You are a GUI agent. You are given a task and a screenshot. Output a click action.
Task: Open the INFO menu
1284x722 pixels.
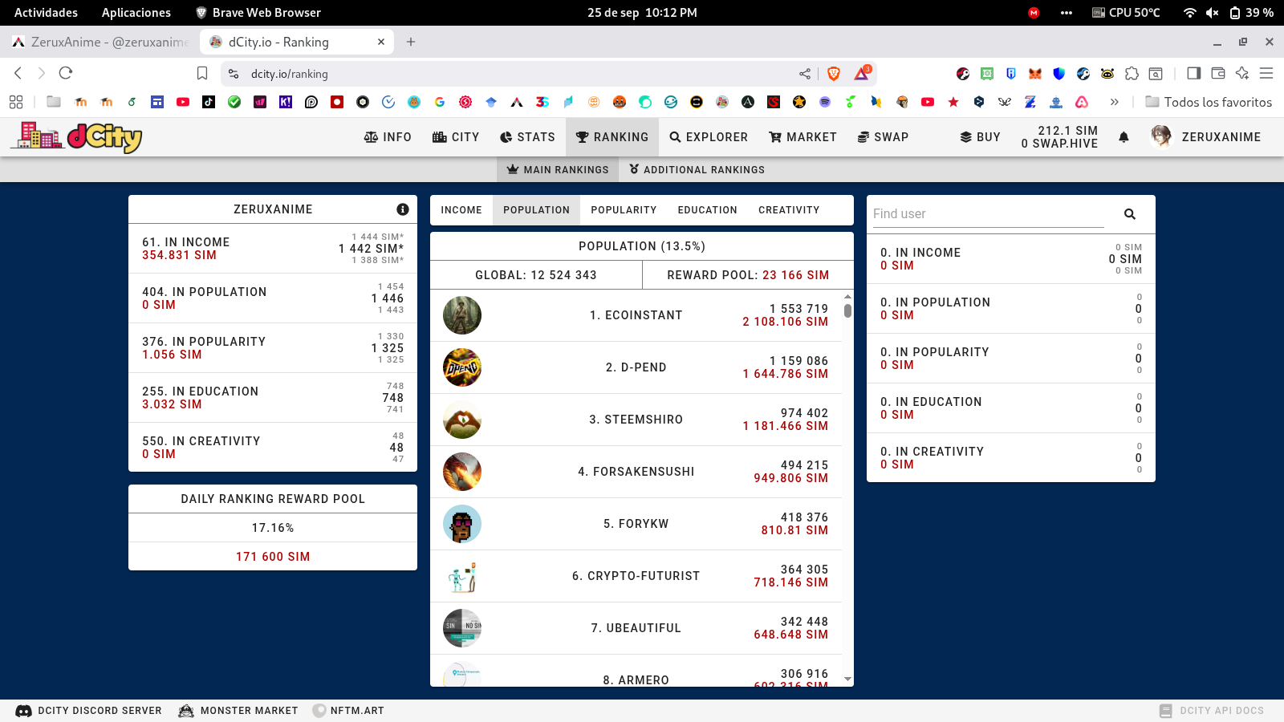[388, 137]
